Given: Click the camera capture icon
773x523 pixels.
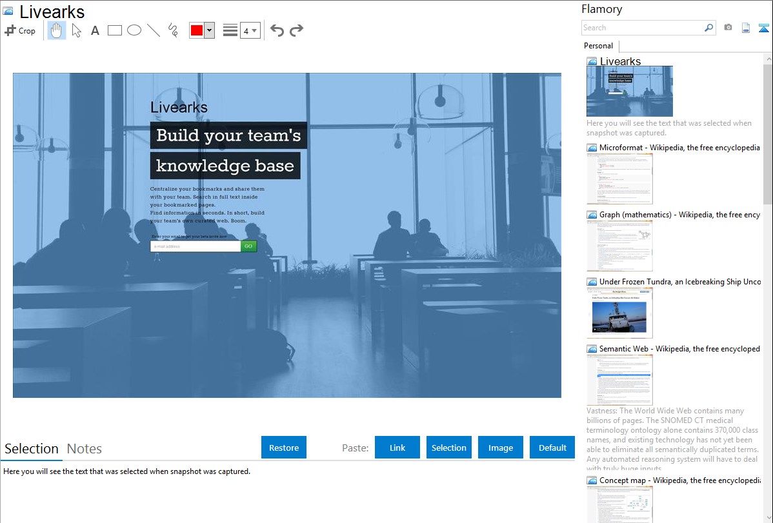Looking at the screenshot, I should [728, 28].
